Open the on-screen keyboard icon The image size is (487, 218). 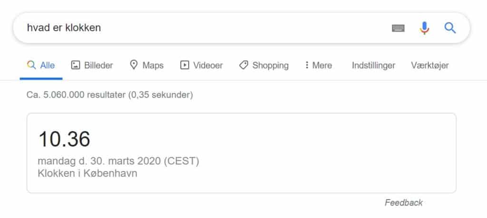point(398,28)
